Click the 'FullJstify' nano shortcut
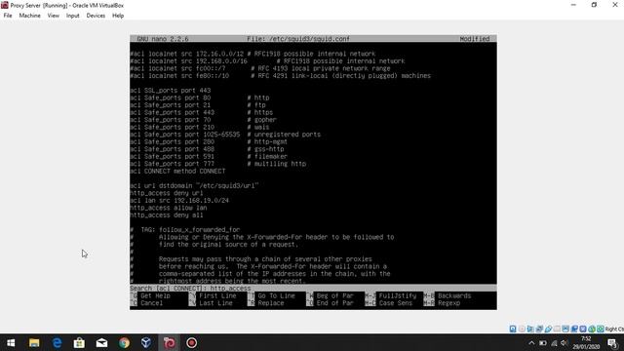The width and height of the screenshot is (624, 351). pyautogui.click(x=397, y=295)
